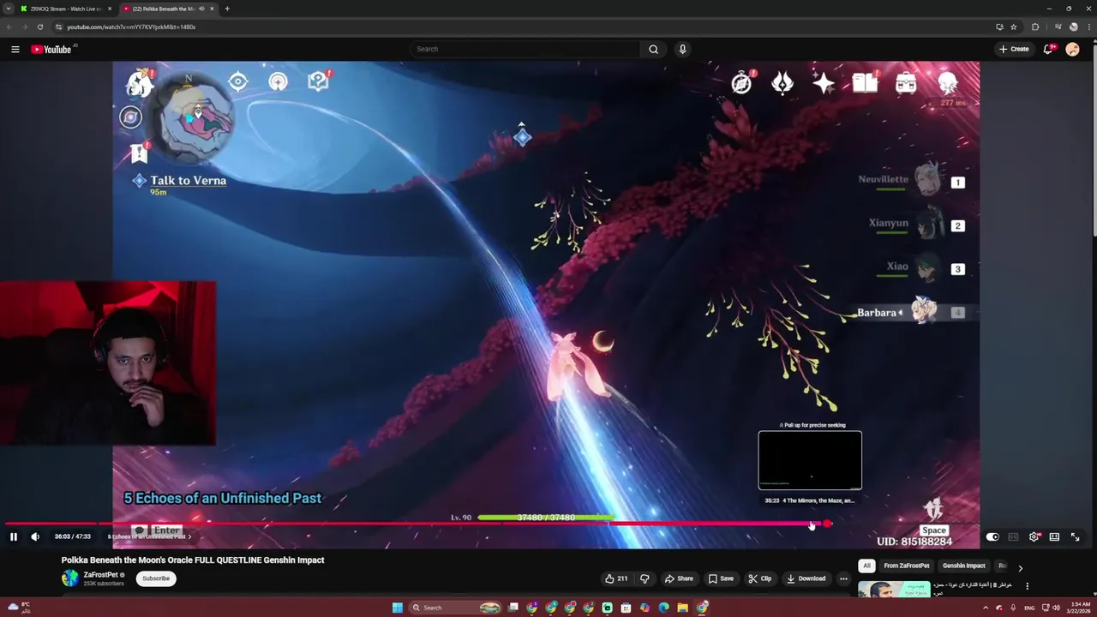
Task: Click the ZaFrostPet channel avatar
Action: click(70, 578)
